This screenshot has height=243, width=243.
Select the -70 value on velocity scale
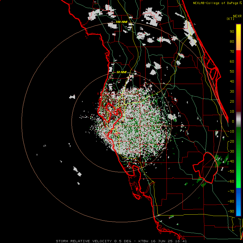point(231,191)
